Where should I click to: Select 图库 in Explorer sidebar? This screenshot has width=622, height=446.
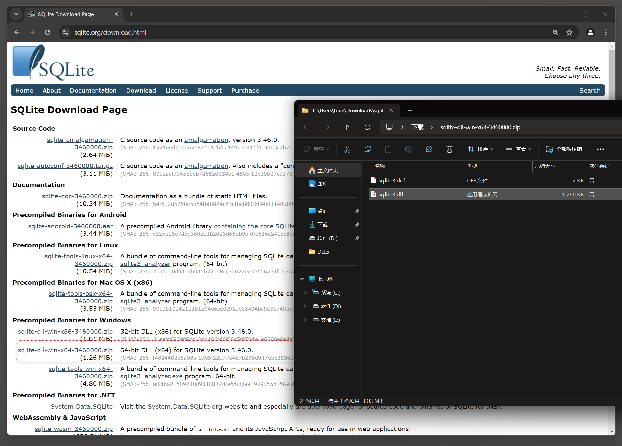pyautogui.click(x=328, y=184)
